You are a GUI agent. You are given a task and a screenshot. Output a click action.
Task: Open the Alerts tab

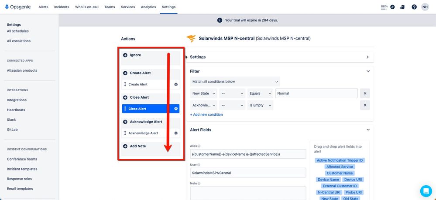tap(43, 7)
